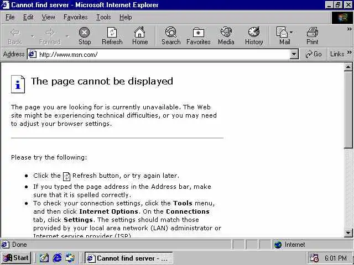Click the window title bar system icon
This screenshot has height=265, width=354.
(x=5, y=5)
